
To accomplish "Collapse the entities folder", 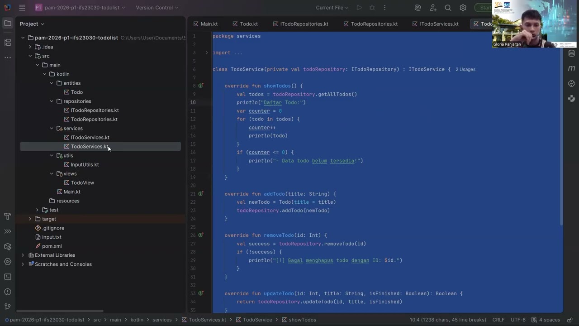I will [52, 83].
